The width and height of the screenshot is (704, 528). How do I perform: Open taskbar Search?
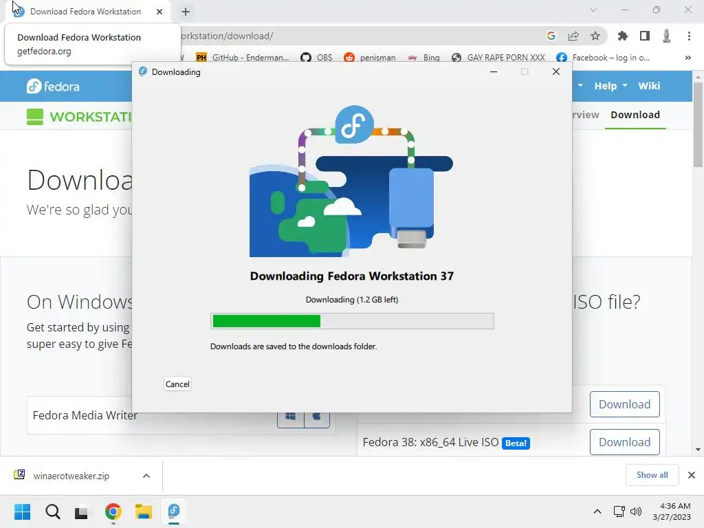pyautogui.click(x=52, y=511)
